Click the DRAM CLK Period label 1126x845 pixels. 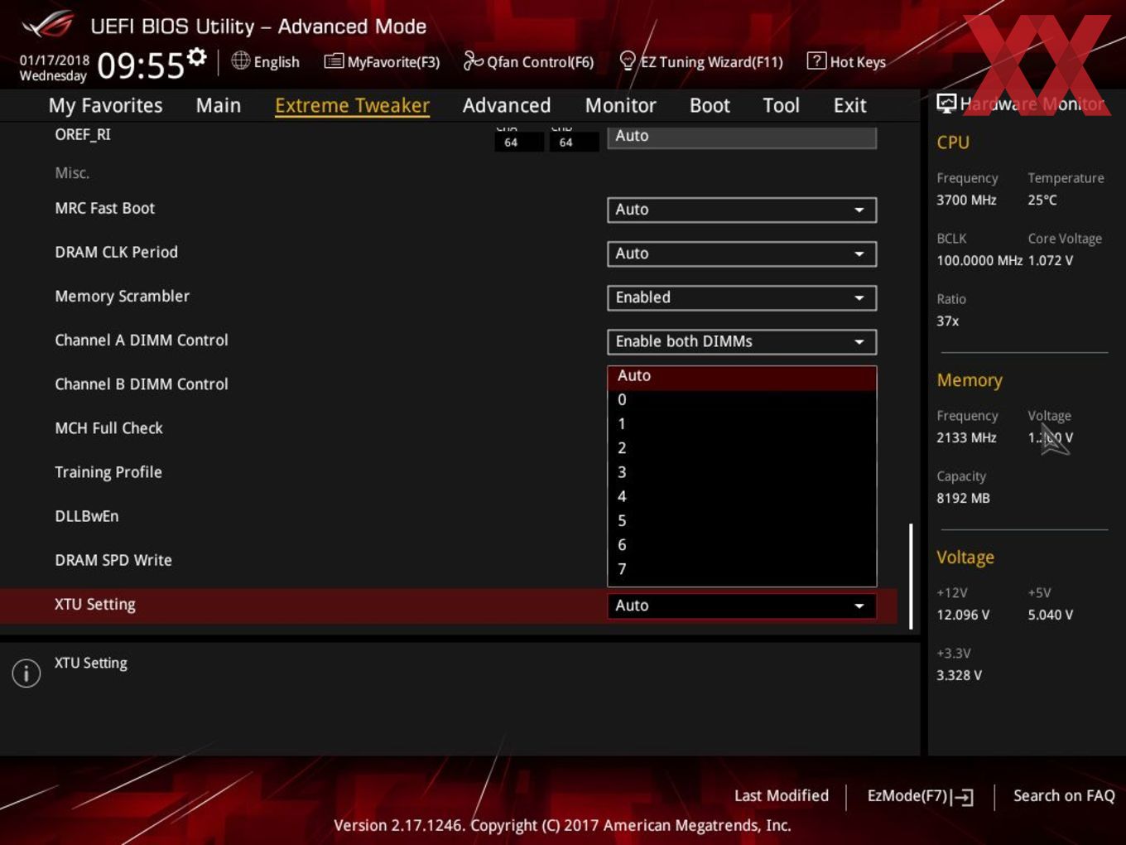coord(116,252)
